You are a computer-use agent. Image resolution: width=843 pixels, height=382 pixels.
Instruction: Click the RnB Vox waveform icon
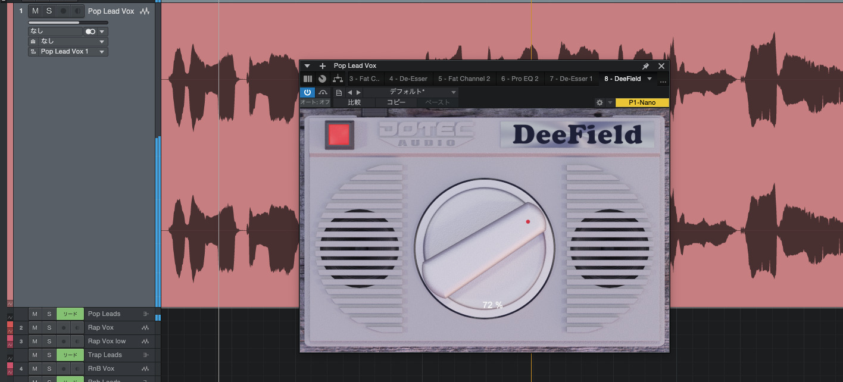145,369
